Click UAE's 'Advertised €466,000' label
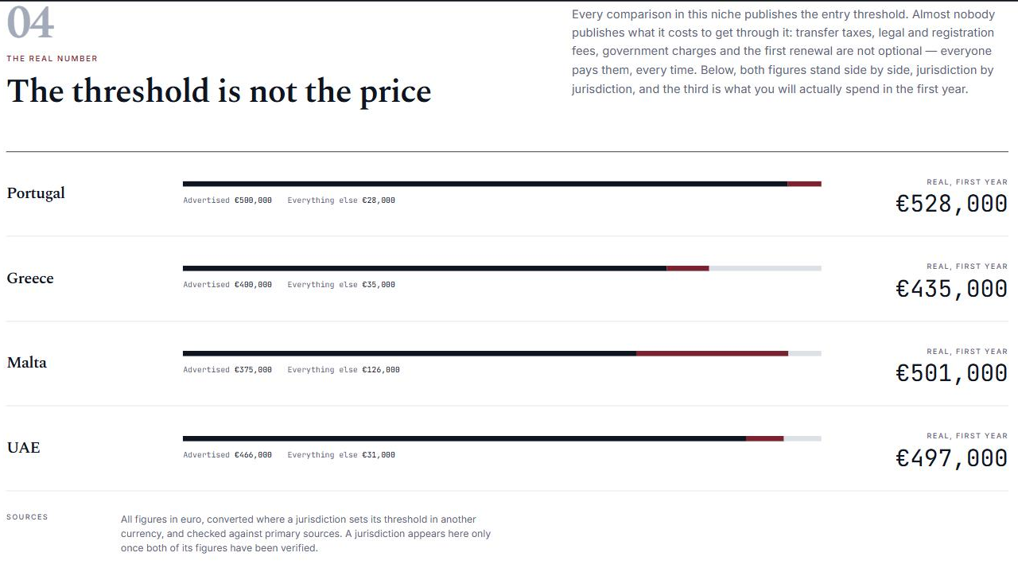 point(227,455)
